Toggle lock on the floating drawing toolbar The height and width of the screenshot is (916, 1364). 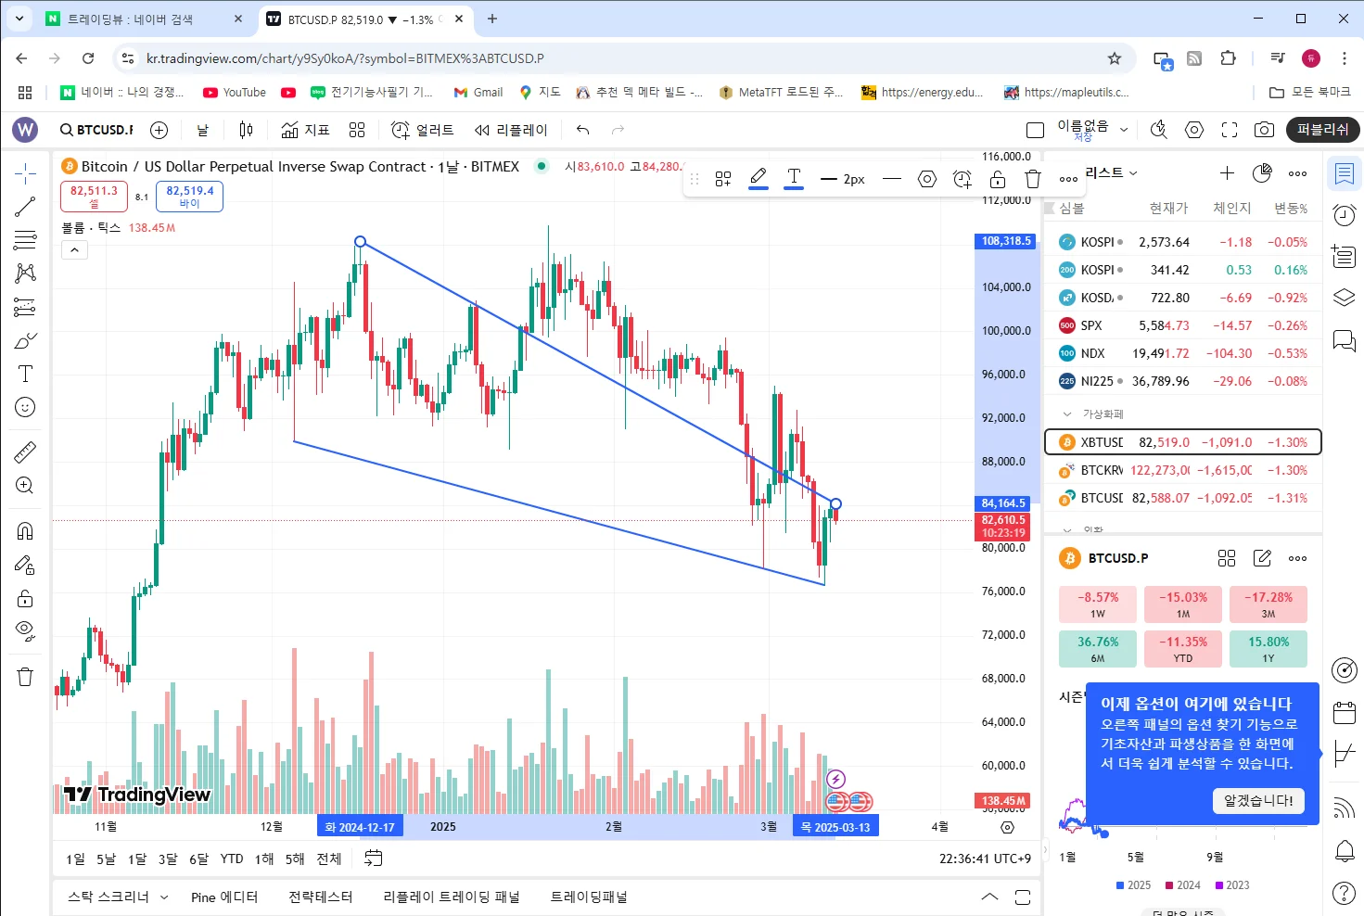tap(998, 179)
